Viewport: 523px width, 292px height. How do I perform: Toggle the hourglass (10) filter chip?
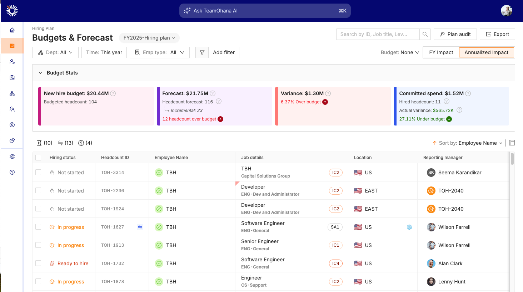(44, 143)
